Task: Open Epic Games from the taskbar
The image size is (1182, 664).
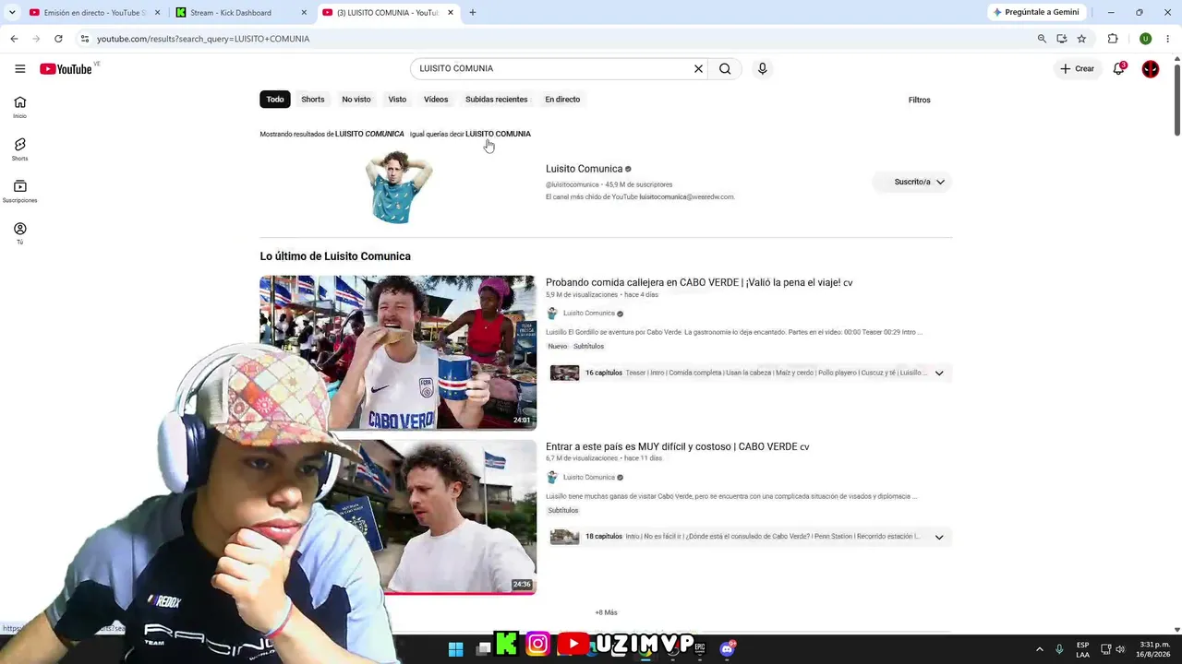Action: (x=700, y=648)
